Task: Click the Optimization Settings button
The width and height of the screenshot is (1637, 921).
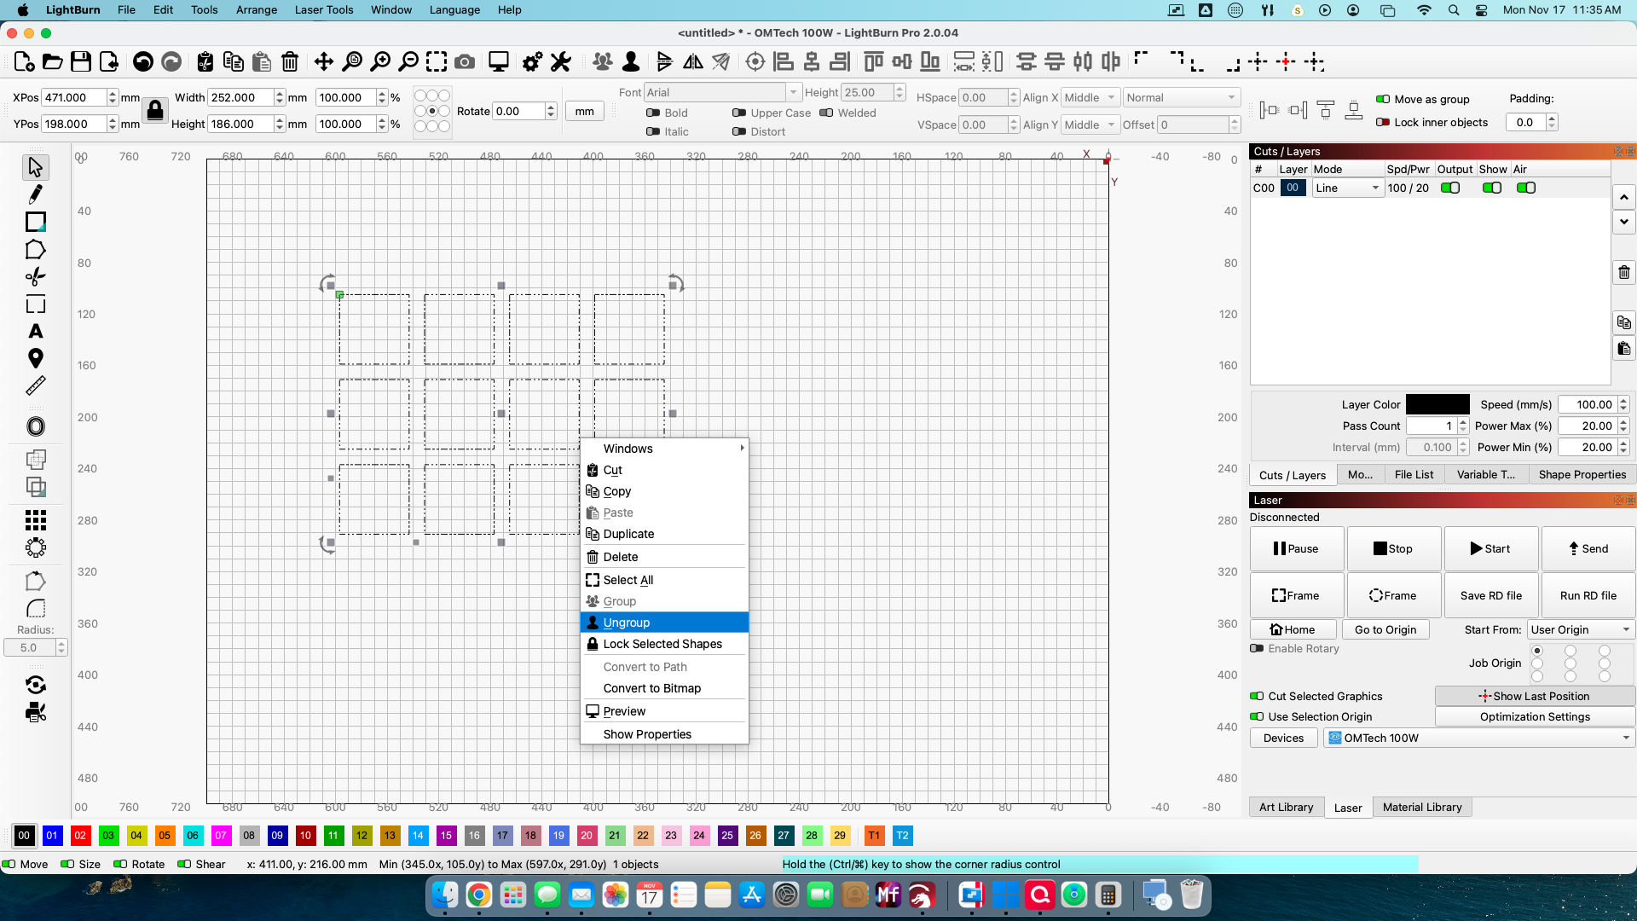Action: (1534, 716)
